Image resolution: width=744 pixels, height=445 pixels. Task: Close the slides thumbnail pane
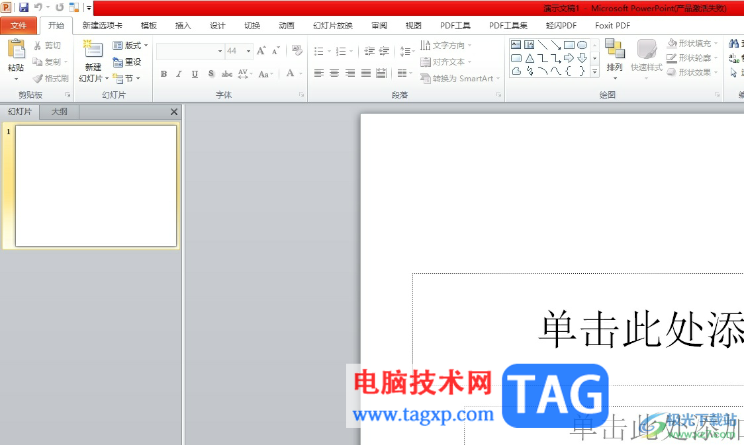tap(174, 112)
